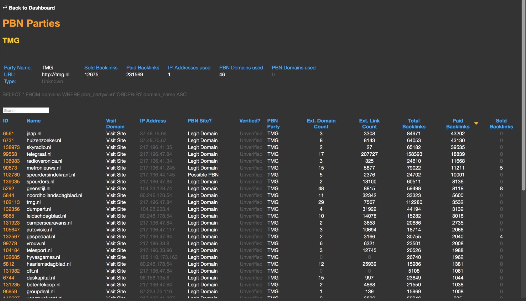526x301 pixels.
Task: Click Visit Site for skyradio.nl
Action: click(x=116, y=147)
